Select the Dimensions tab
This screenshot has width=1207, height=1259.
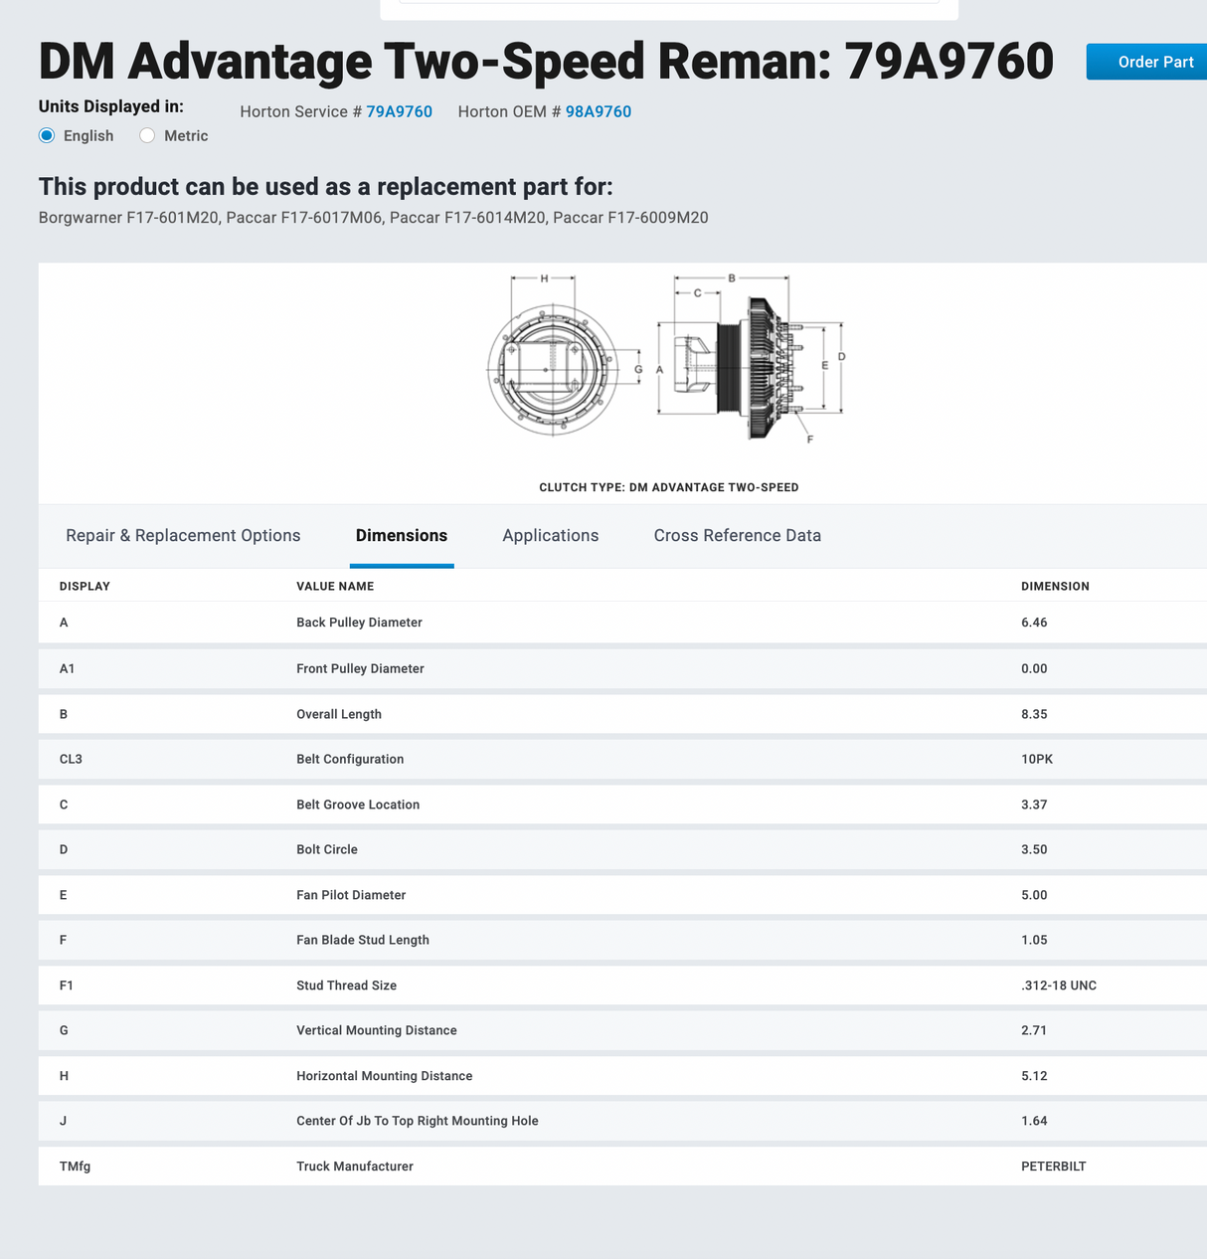[402, 535]
